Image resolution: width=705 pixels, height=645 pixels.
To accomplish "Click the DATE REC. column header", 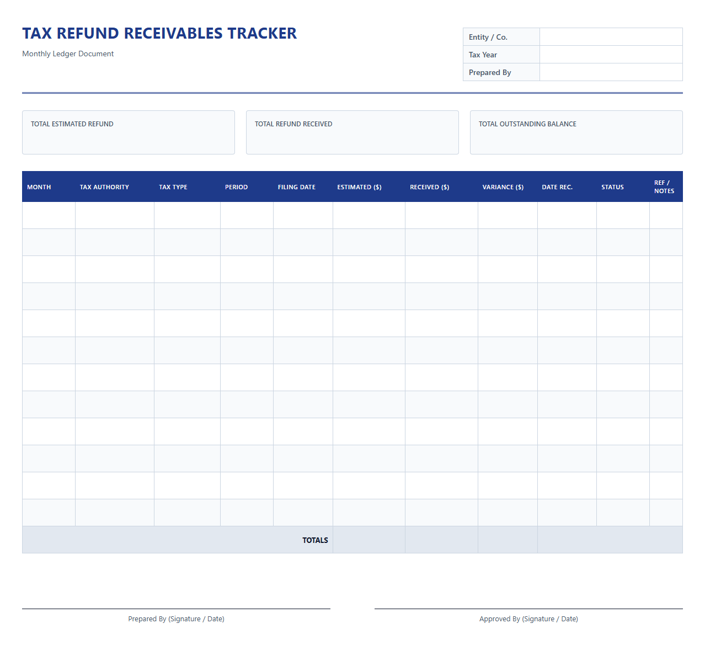I will [567, 187].
